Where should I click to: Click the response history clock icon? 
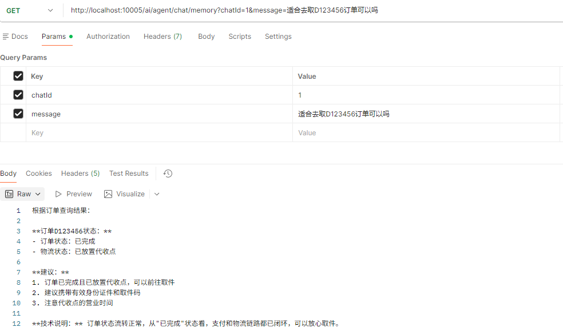tap(168, 173)
